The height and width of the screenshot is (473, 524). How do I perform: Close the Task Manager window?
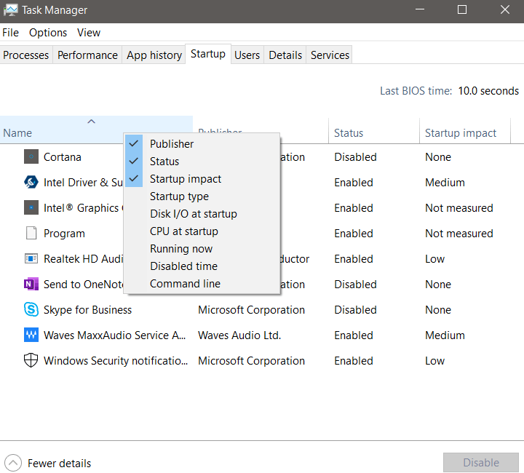504,9
